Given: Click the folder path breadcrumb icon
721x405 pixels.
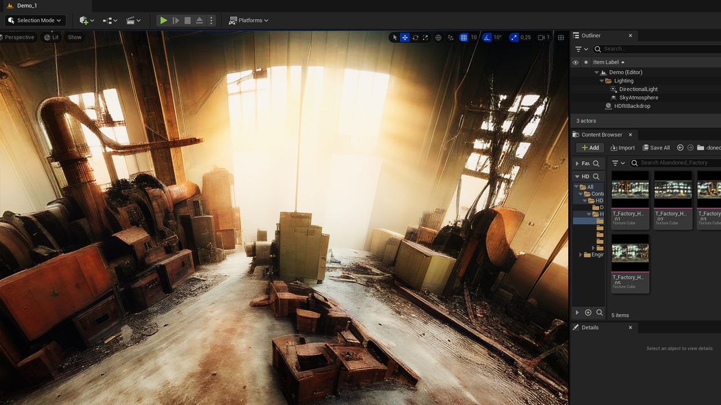Looking at the screenshot, I should pyautogui.click(x=700, y=148).
